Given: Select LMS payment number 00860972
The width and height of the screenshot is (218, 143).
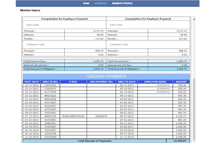Looking at the screenshot, I should click(101, 116).
